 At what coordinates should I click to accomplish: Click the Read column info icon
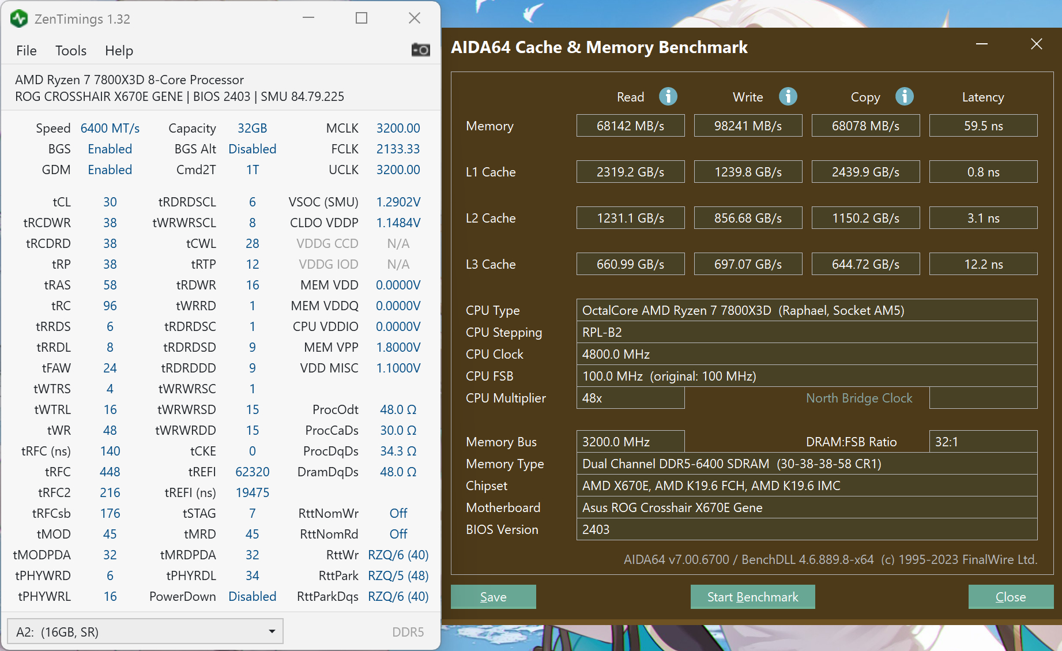pyautogui.click(x=668, y=96)
